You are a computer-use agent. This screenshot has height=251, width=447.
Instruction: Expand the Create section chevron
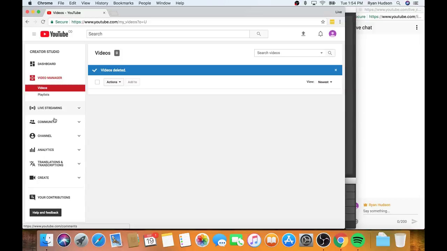click(x=79, y=177)
